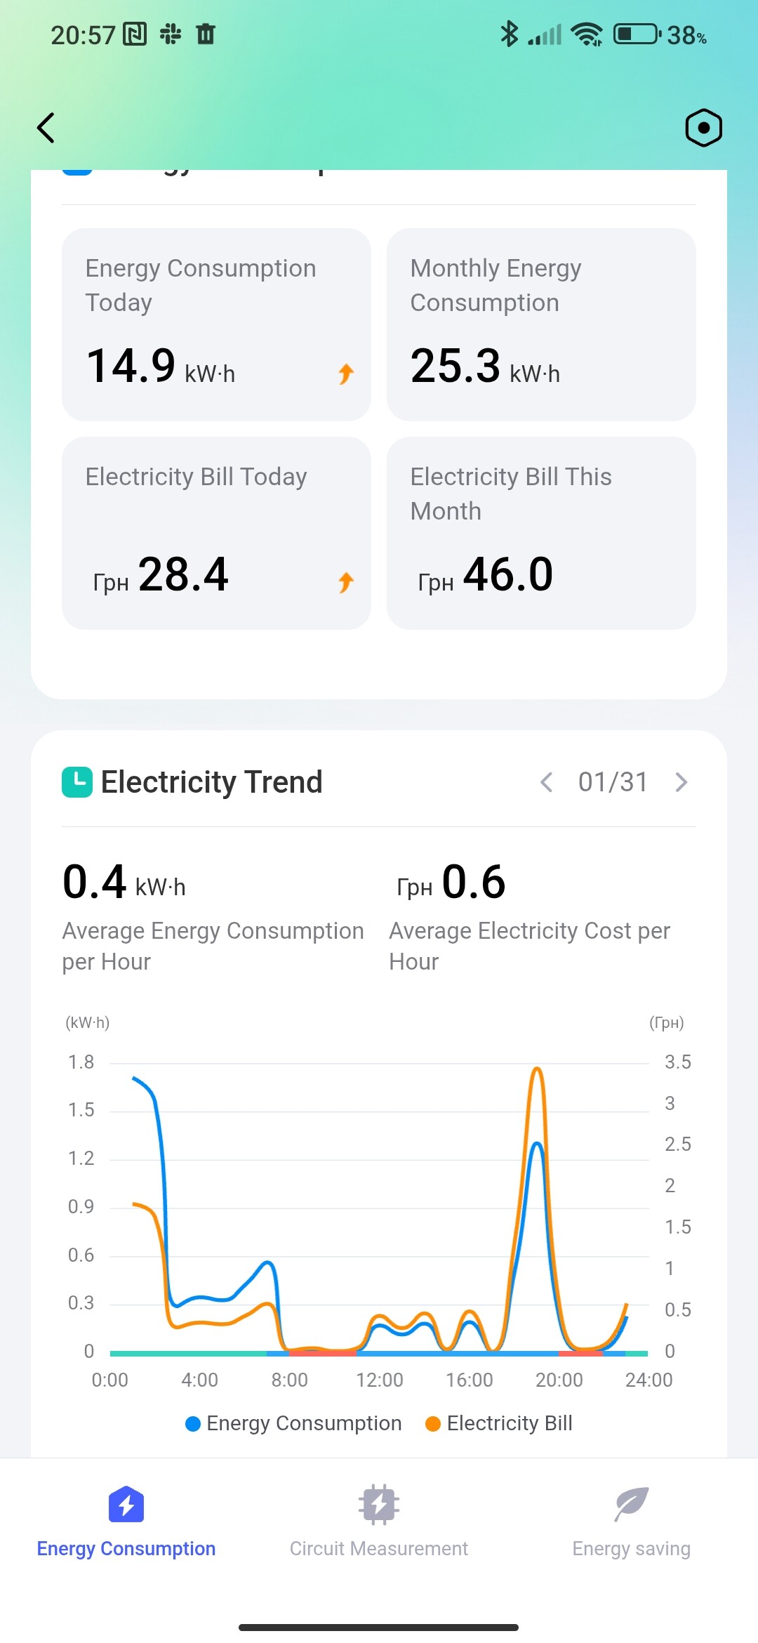Tap the evening peak on the trend chart
The height and width of the screenshot is (1643, 758).
click(x=537, y=1071)
